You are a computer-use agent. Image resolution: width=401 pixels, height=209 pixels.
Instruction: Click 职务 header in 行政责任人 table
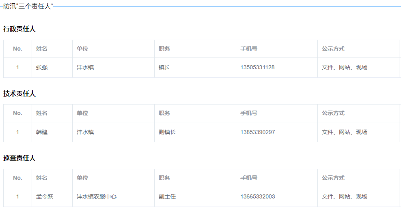click(164, 49)
